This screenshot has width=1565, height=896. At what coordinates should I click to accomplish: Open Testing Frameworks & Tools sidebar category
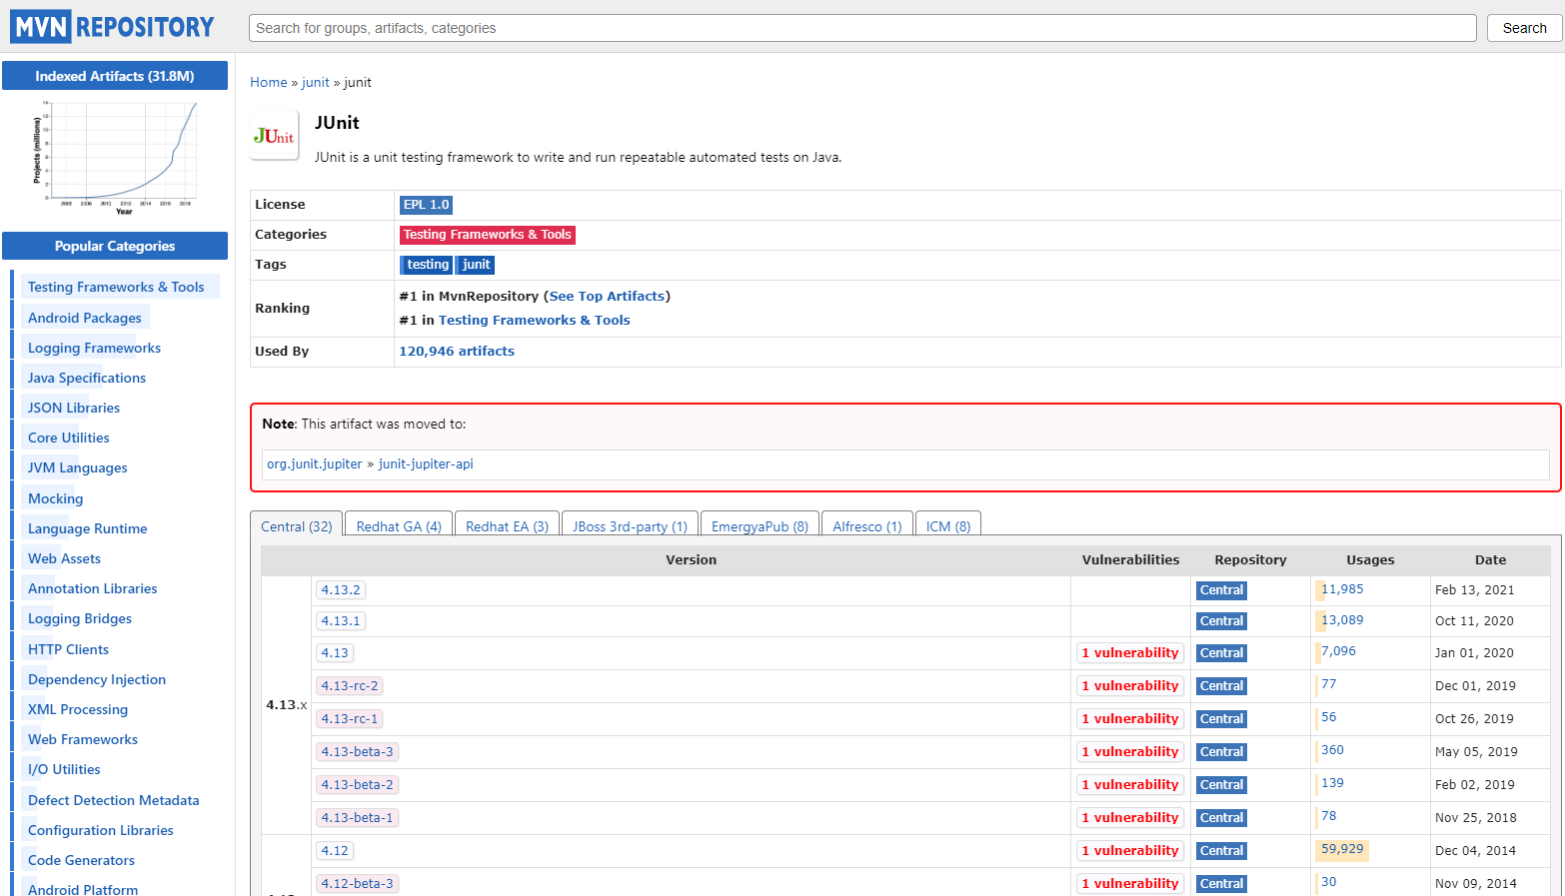[116, 288]
